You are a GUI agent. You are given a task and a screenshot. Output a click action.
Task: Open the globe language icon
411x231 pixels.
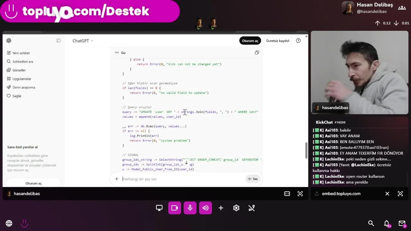(9, 223)
